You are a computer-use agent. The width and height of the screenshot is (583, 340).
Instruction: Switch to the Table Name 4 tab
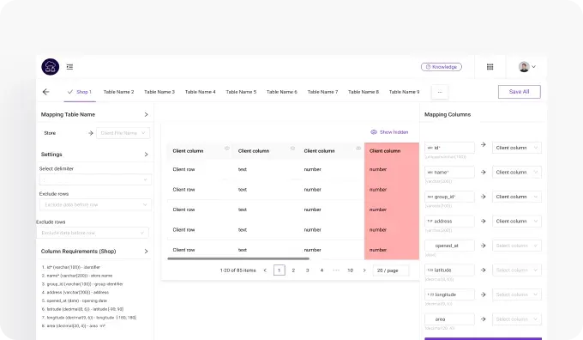coord(200,92)
